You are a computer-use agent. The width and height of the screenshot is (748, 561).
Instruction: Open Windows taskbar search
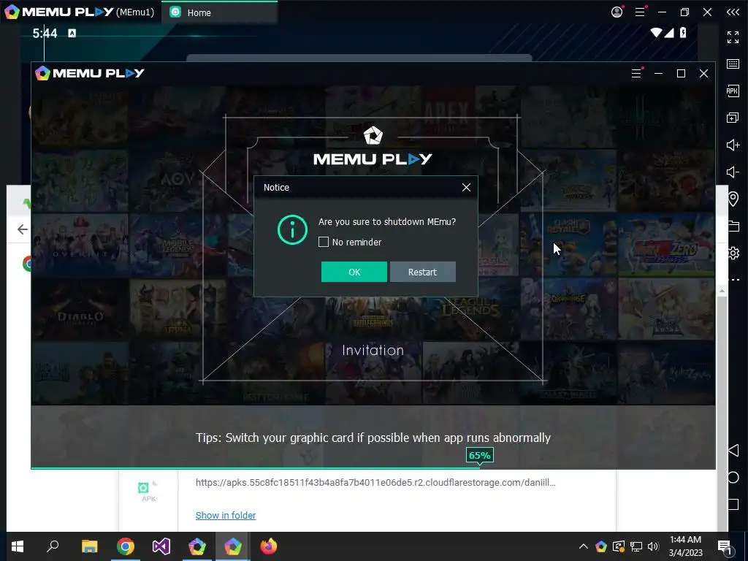point(53,546)
